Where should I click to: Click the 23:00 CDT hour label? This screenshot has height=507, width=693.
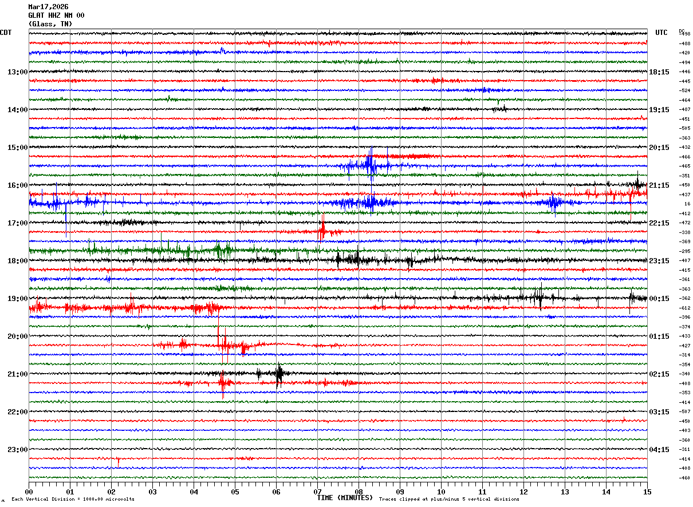pyautogui.click(x=17, y=450)
